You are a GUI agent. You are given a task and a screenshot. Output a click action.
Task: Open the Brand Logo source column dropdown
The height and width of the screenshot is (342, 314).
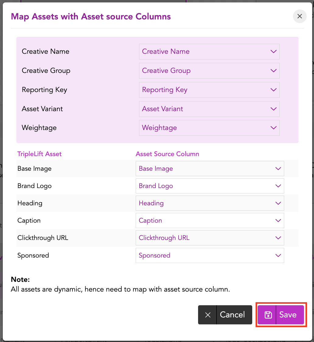point(210,186)
